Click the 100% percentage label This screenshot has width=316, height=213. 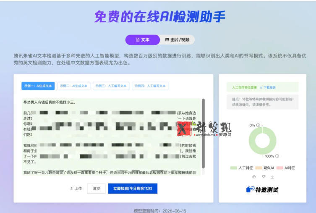(269, 156)
